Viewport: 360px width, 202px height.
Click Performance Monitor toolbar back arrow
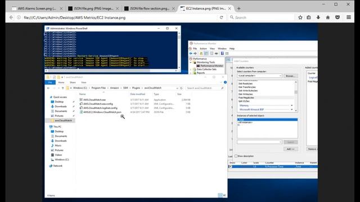191,53
